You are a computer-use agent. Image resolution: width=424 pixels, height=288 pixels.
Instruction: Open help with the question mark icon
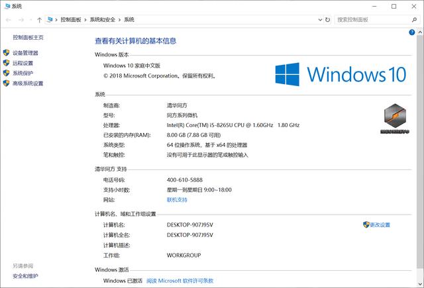pyautogui.click(x=412, y=32)
